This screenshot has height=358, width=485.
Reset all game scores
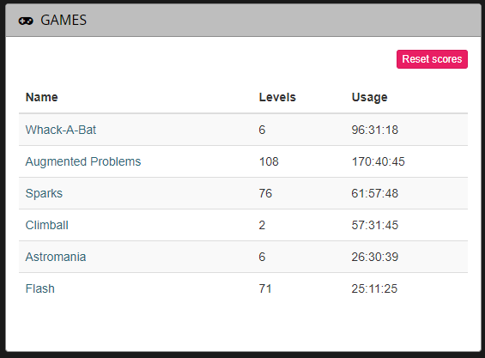tap(432, 59)
